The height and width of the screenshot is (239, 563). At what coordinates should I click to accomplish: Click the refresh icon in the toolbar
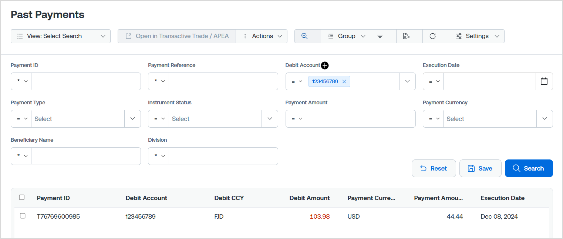432,36
